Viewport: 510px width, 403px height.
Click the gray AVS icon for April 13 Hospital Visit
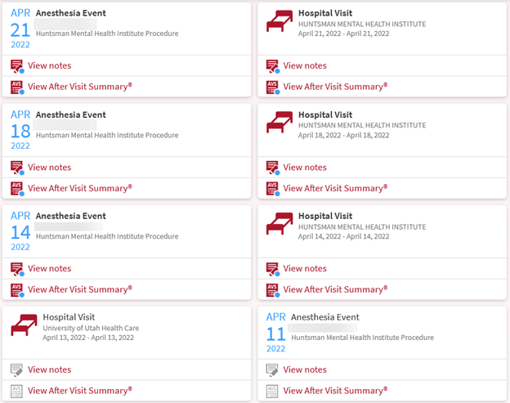click(x=17, y=391)
